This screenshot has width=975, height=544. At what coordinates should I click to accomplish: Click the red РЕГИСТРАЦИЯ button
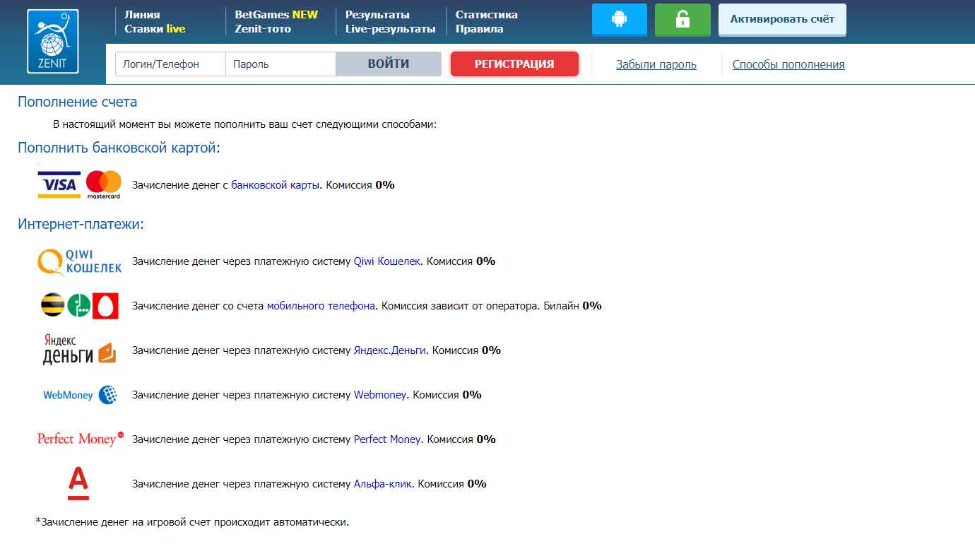(x=514, y=64)
